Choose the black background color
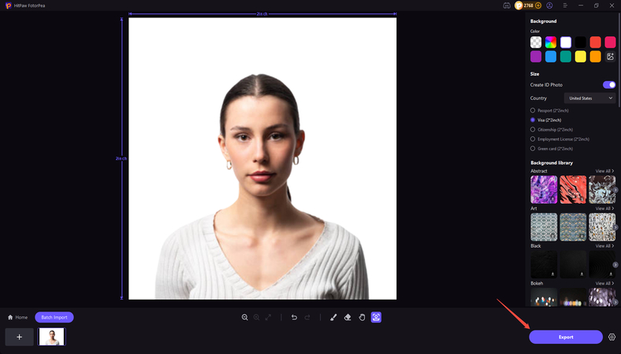The image size is (621, 354). [x=581, y=42]
